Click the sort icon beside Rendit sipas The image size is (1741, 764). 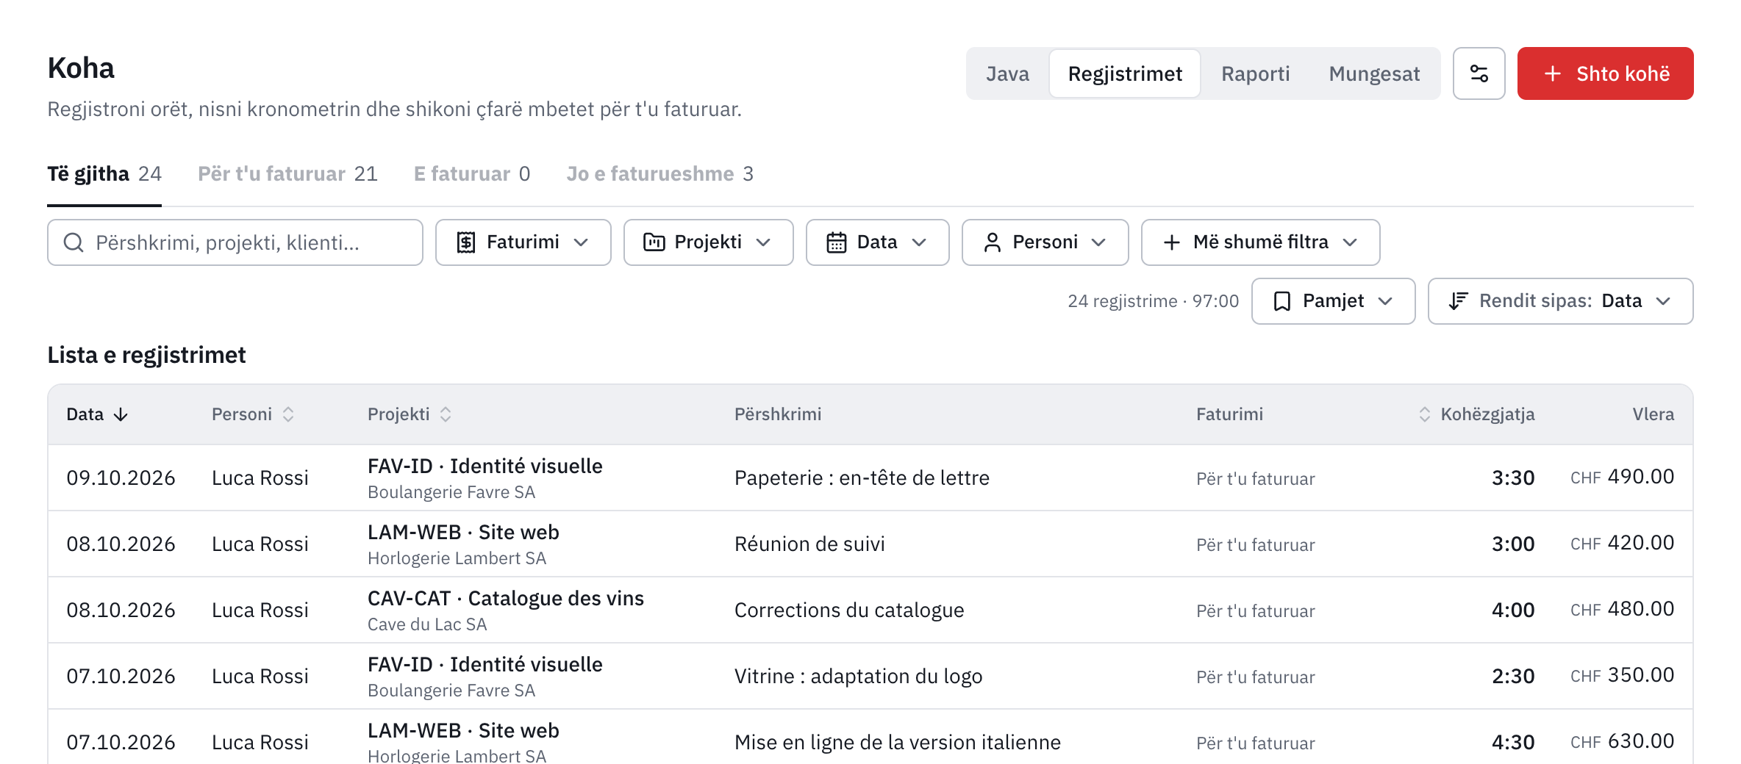[x=1458, y=301]
